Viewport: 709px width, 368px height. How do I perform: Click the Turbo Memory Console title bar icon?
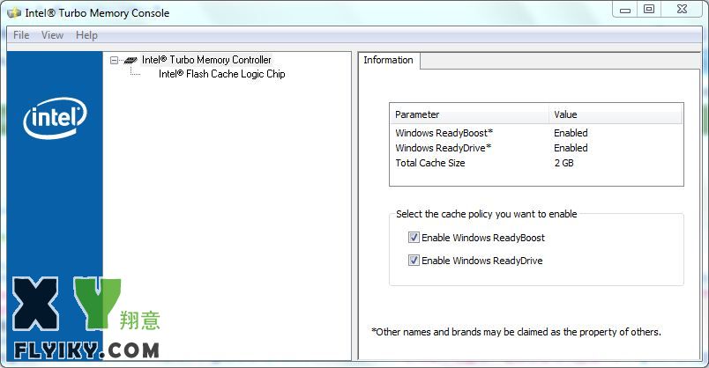14,12
